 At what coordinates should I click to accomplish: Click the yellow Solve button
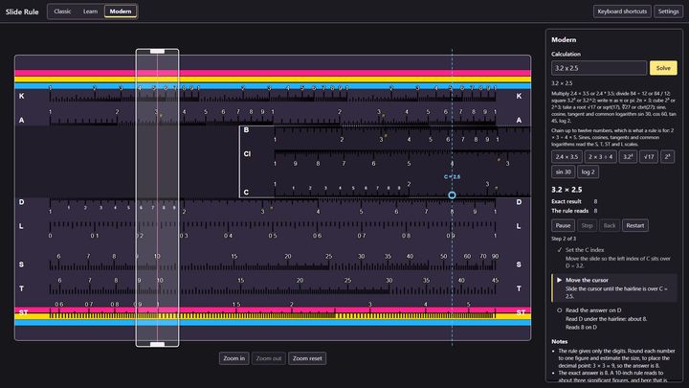(663, 68)
